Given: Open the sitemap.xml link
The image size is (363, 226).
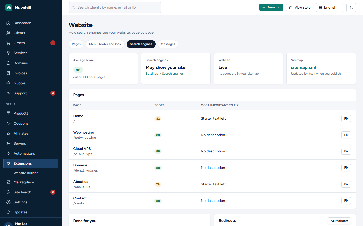Looking at the screenshot, I should [303, 67].
